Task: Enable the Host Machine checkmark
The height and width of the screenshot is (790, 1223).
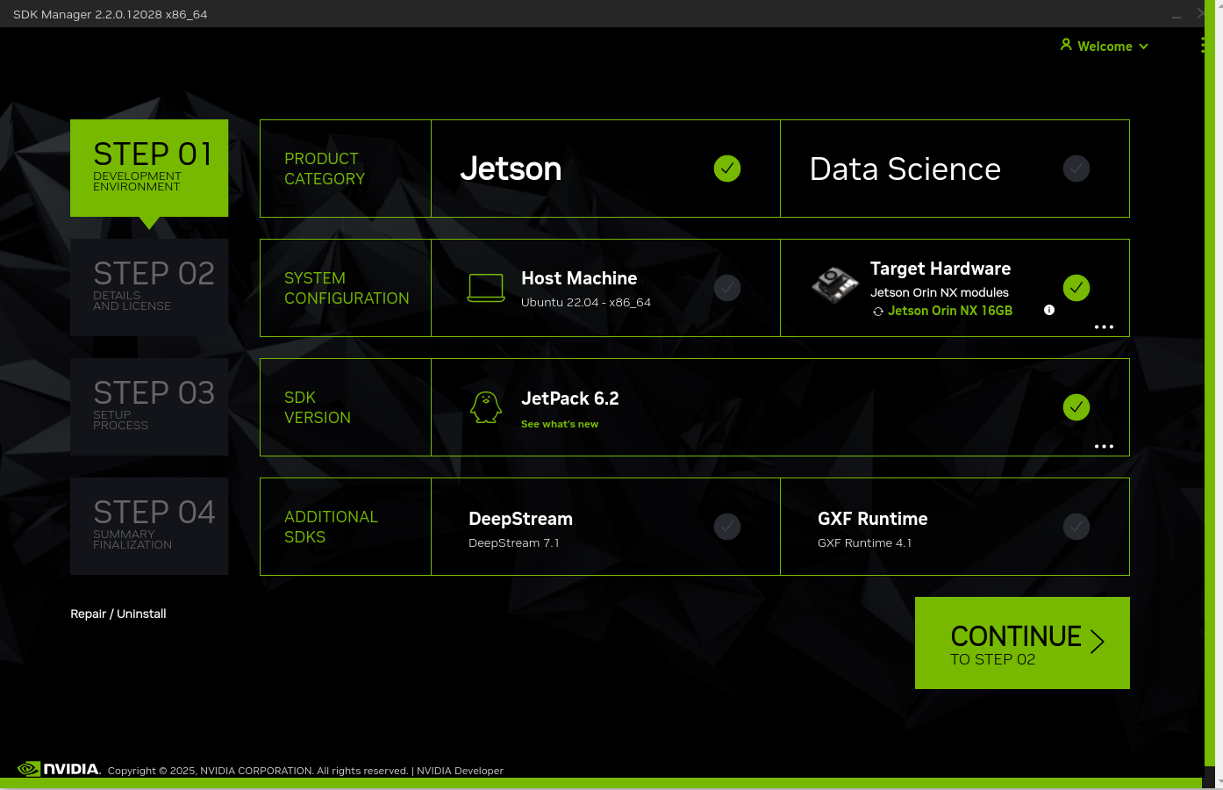Action: coord(726,288)
